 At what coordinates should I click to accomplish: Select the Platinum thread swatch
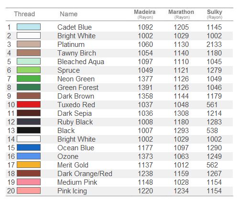coord(29,44)
